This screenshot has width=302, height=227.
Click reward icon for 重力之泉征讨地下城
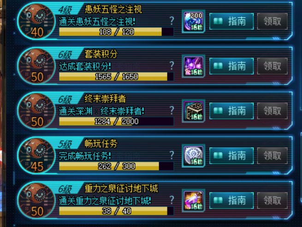(193, 201)
